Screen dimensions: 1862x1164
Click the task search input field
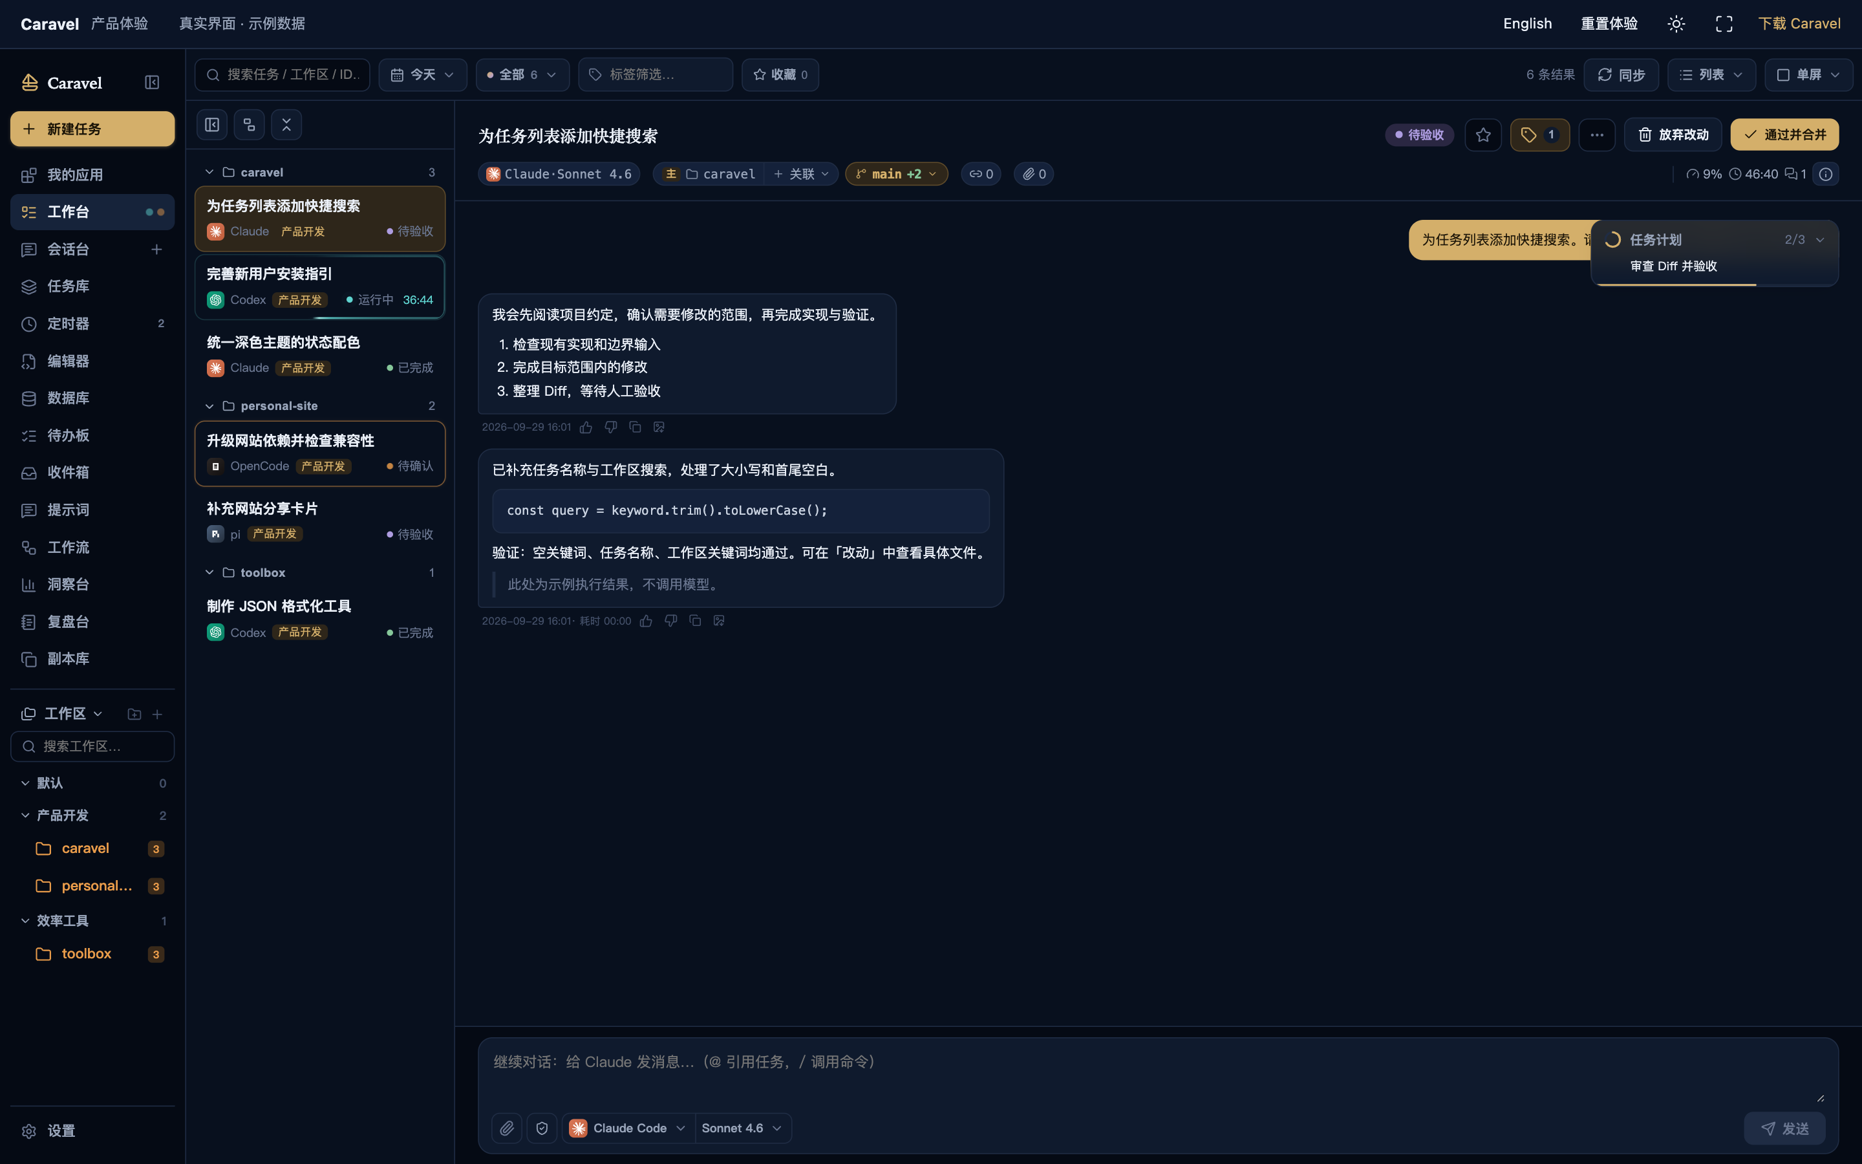[x=283, y=74]
